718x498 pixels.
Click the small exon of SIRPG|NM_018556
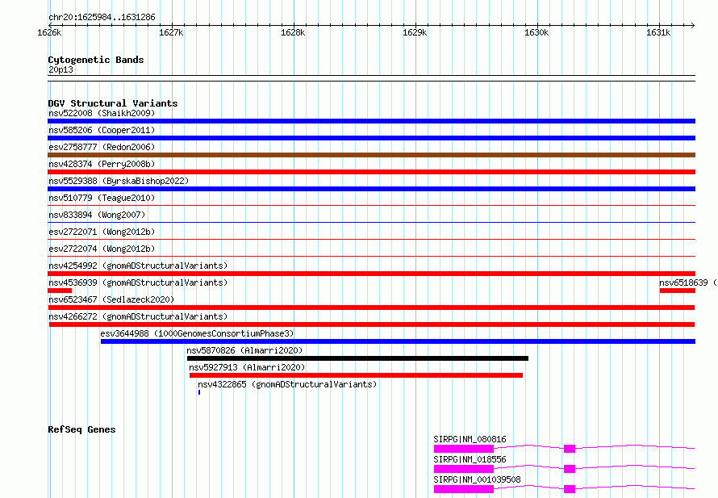coord(570,469)
